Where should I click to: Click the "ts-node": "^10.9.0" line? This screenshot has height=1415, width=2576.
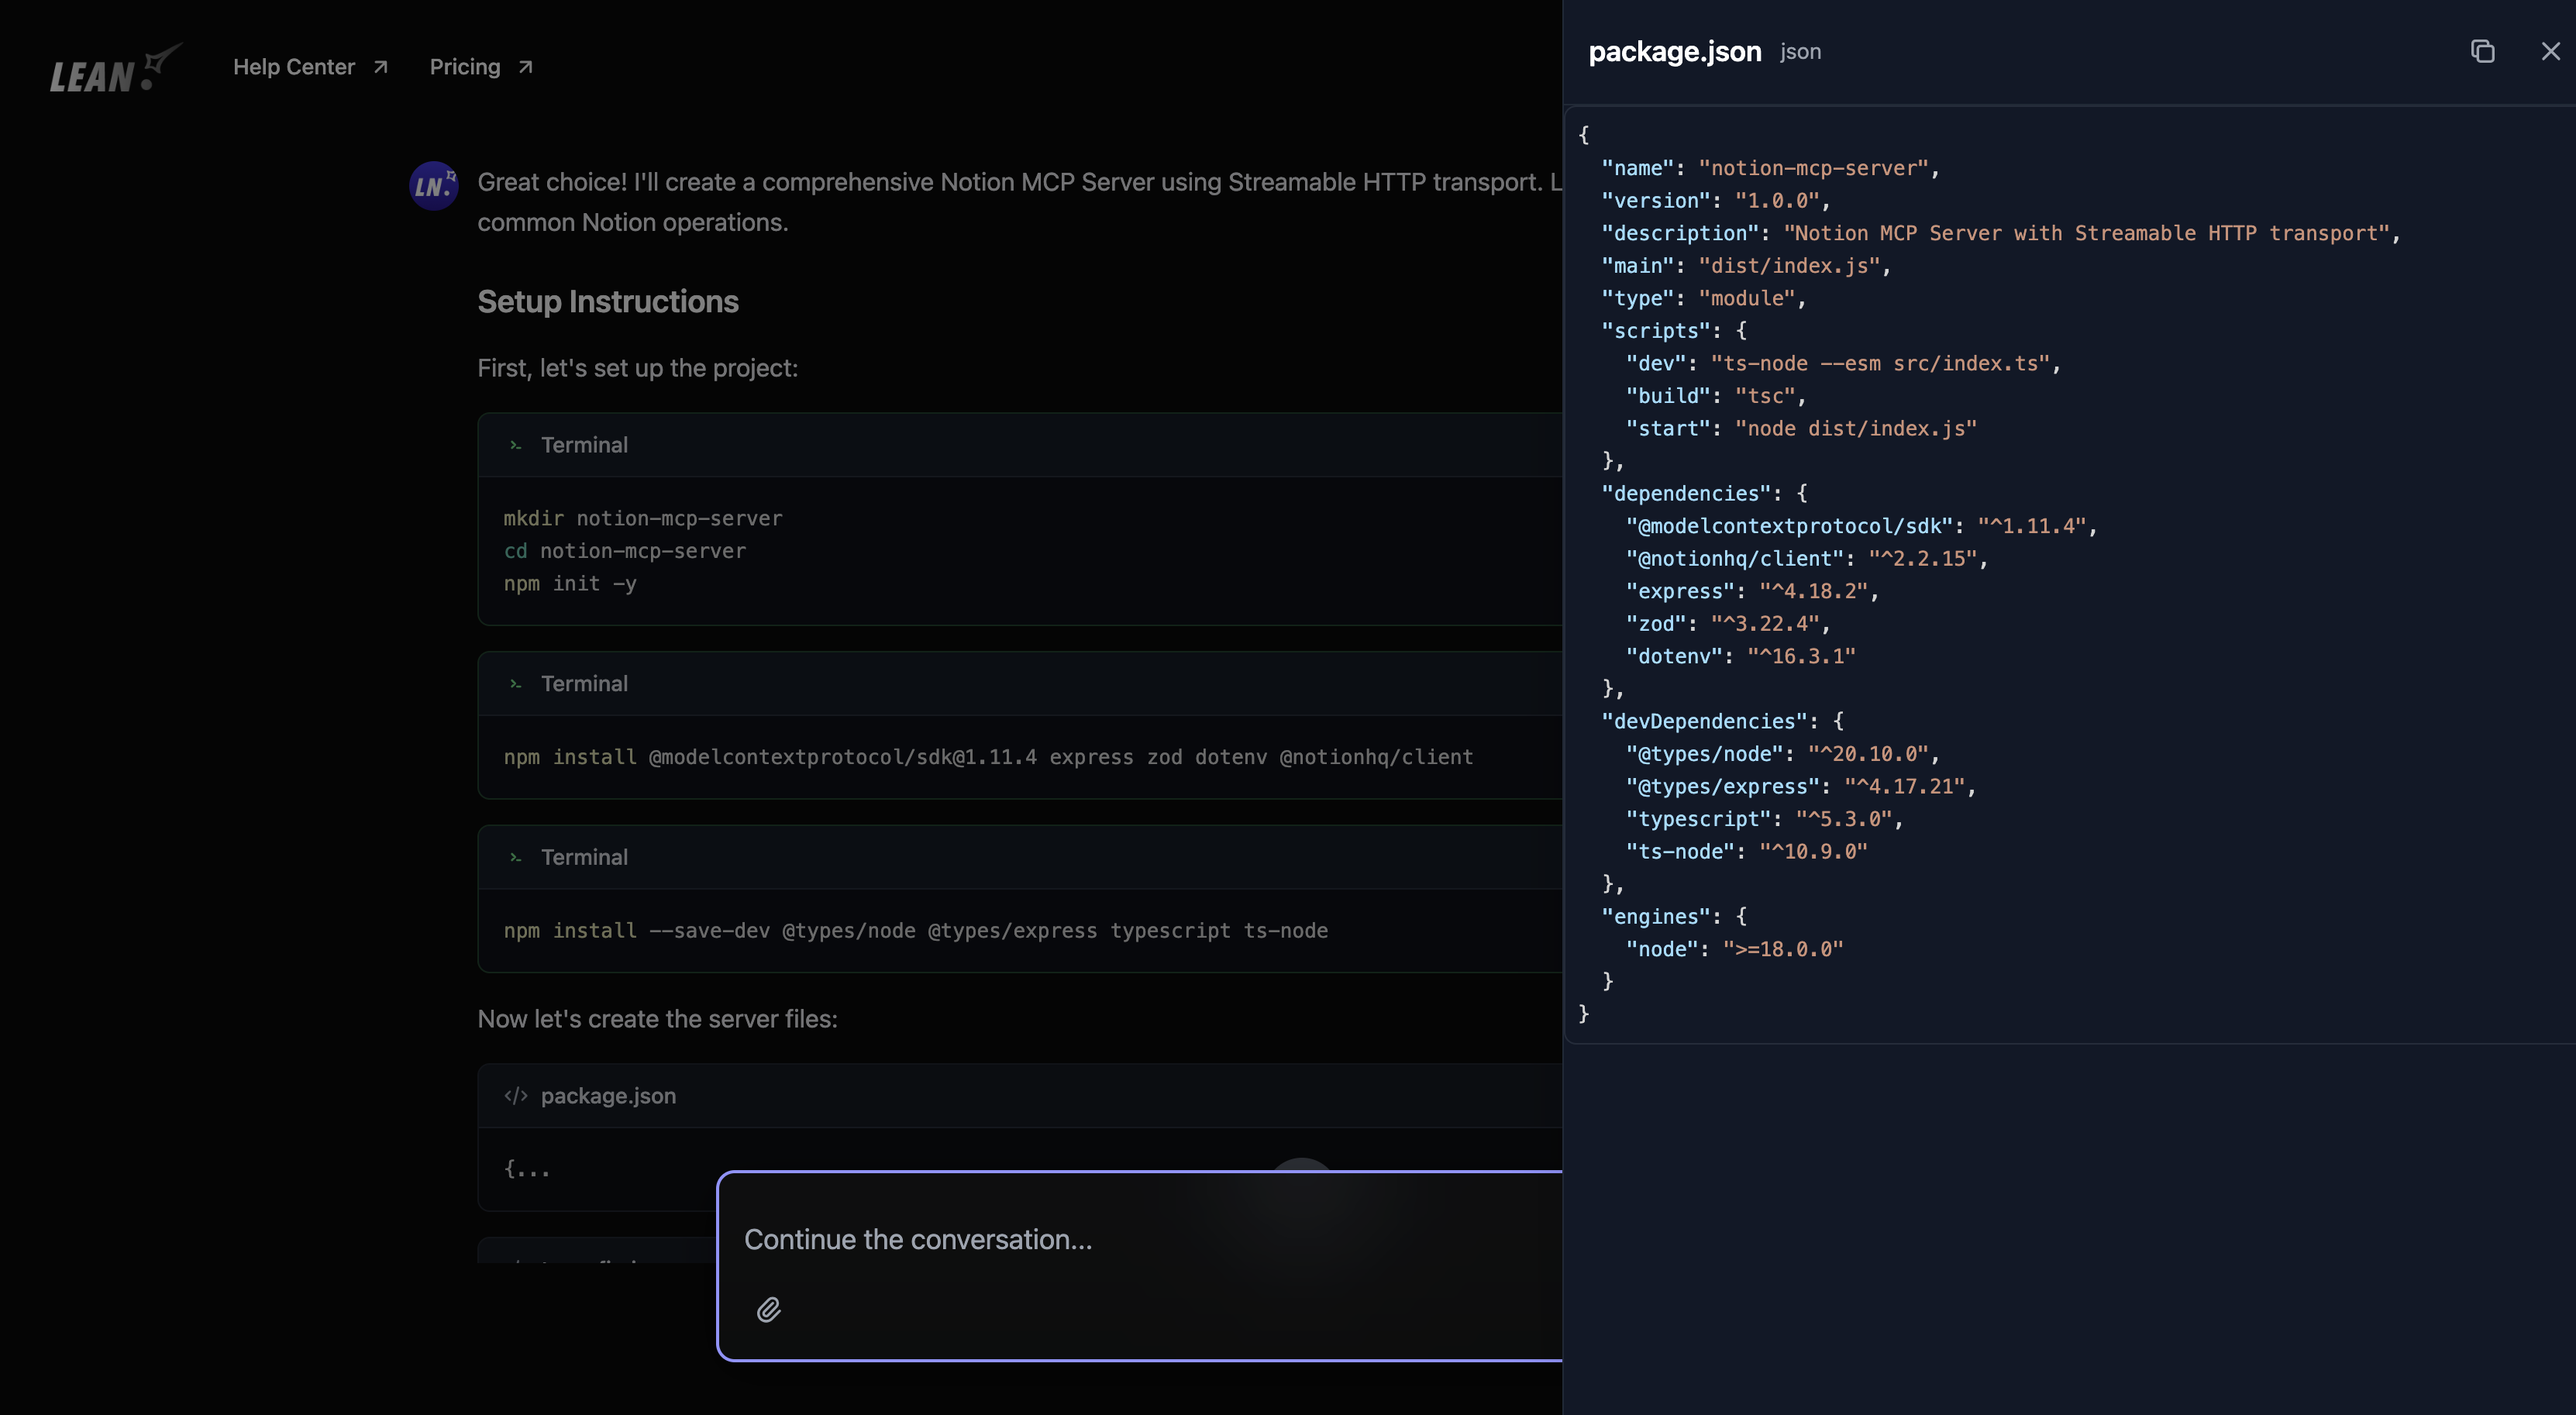(x=1746, y=851)
